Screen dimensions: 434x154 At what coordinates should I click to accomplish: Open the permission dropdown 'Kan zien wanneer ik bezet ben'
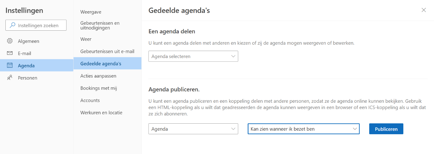(x=304, y=129)
